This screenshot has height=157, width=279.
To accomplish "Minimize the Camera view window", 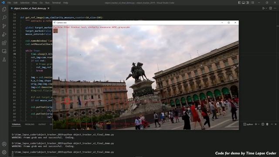I will click(x=222, y=23).
